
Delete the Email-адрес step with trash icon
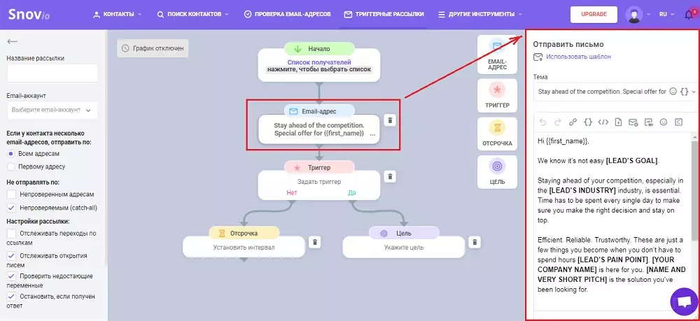click(390, 120)
